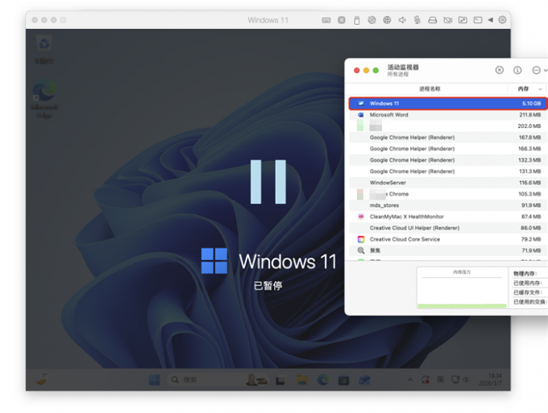Click the USB device icon in toolbar
The height and width of the screenshot is (413, 548).
[356, 20]
